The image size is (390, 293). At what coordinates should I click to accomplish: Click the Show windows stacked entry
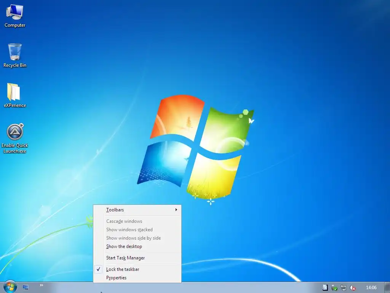click(137, 230)
